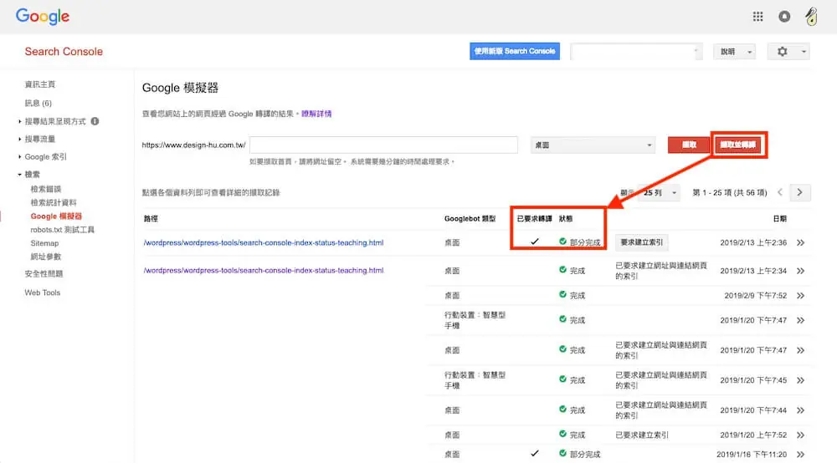Open the settings gear menu

tap(782, 52)
